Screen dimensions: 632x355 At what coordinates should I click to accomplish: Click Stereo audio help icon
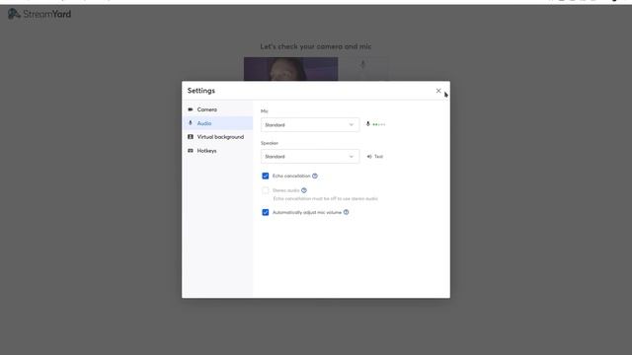pyautogui.click(x=304, y=190)
